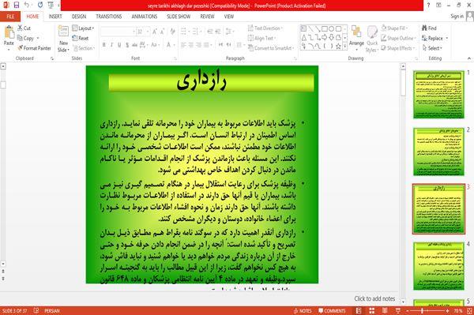Toggle Italic formatting
Image resolution: width=474 pixels, height=315 pixels.
pos(111,45)
